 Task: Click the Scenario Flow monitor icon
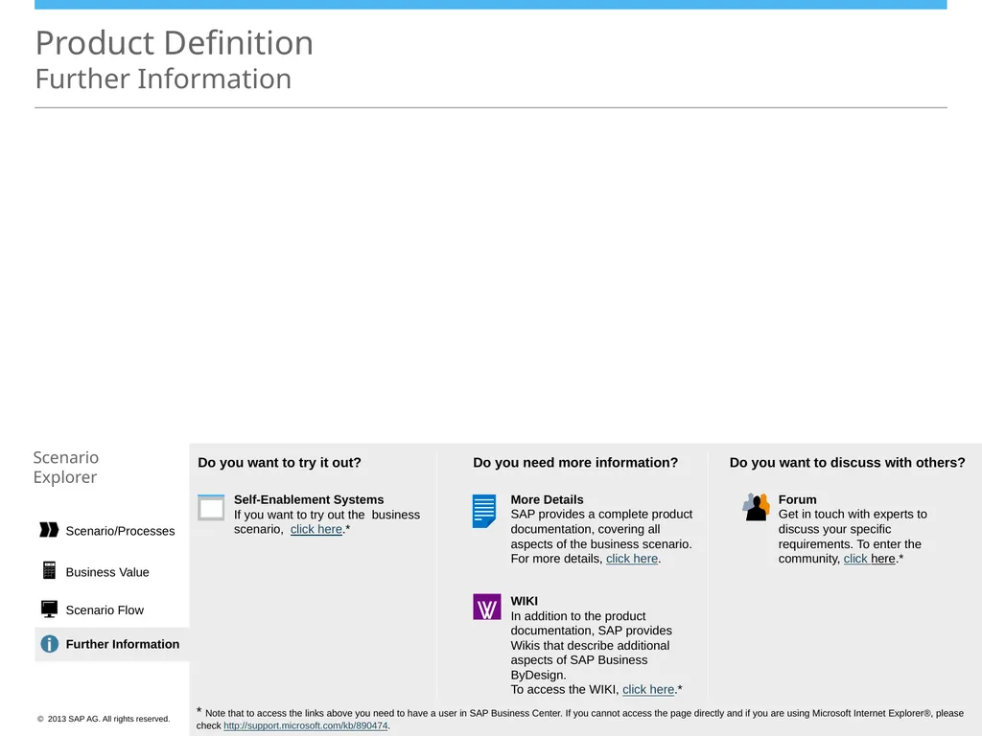click(49, 609)
